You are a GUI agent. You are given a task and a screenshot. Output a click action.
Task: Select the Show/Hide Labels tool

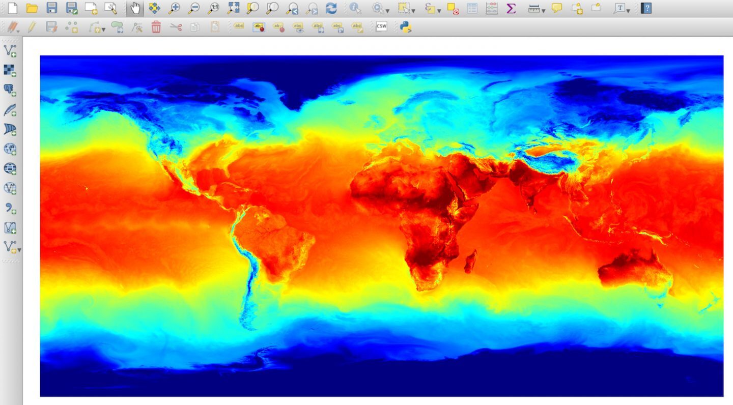tap(298, 27)
